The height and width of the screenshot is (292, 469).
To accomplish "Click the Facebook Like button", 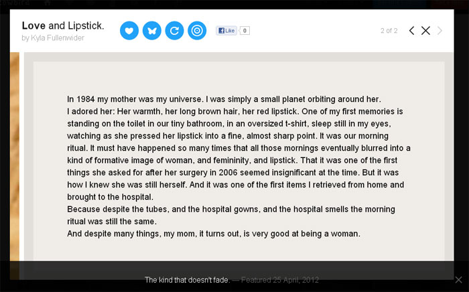I will pos(226,31).
